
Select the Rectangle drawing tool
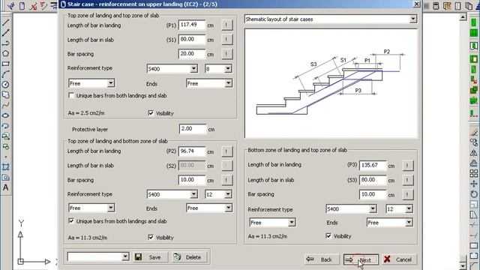(5, 64)
